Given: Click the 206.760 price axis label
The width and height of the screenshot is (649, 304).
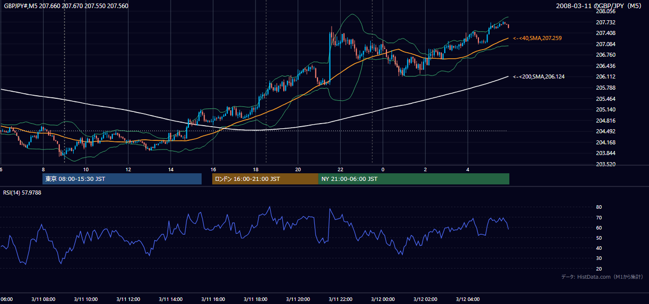Looking at the screenshot, I should pos(606,55).
